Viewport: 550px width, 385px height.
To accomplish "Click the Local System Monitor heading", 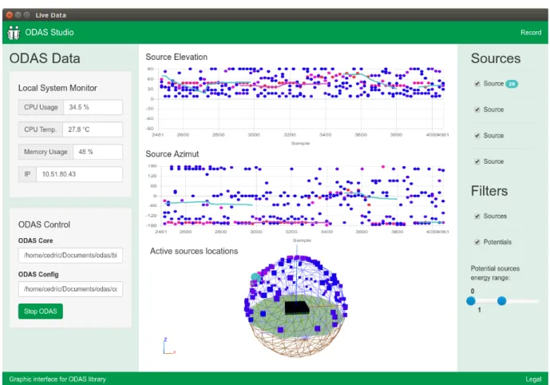I will (x=57, y=88).
